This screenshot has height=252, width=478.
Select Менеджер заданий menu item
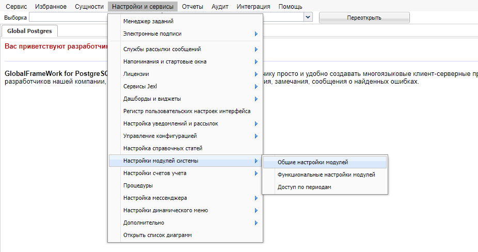(148, 22)
